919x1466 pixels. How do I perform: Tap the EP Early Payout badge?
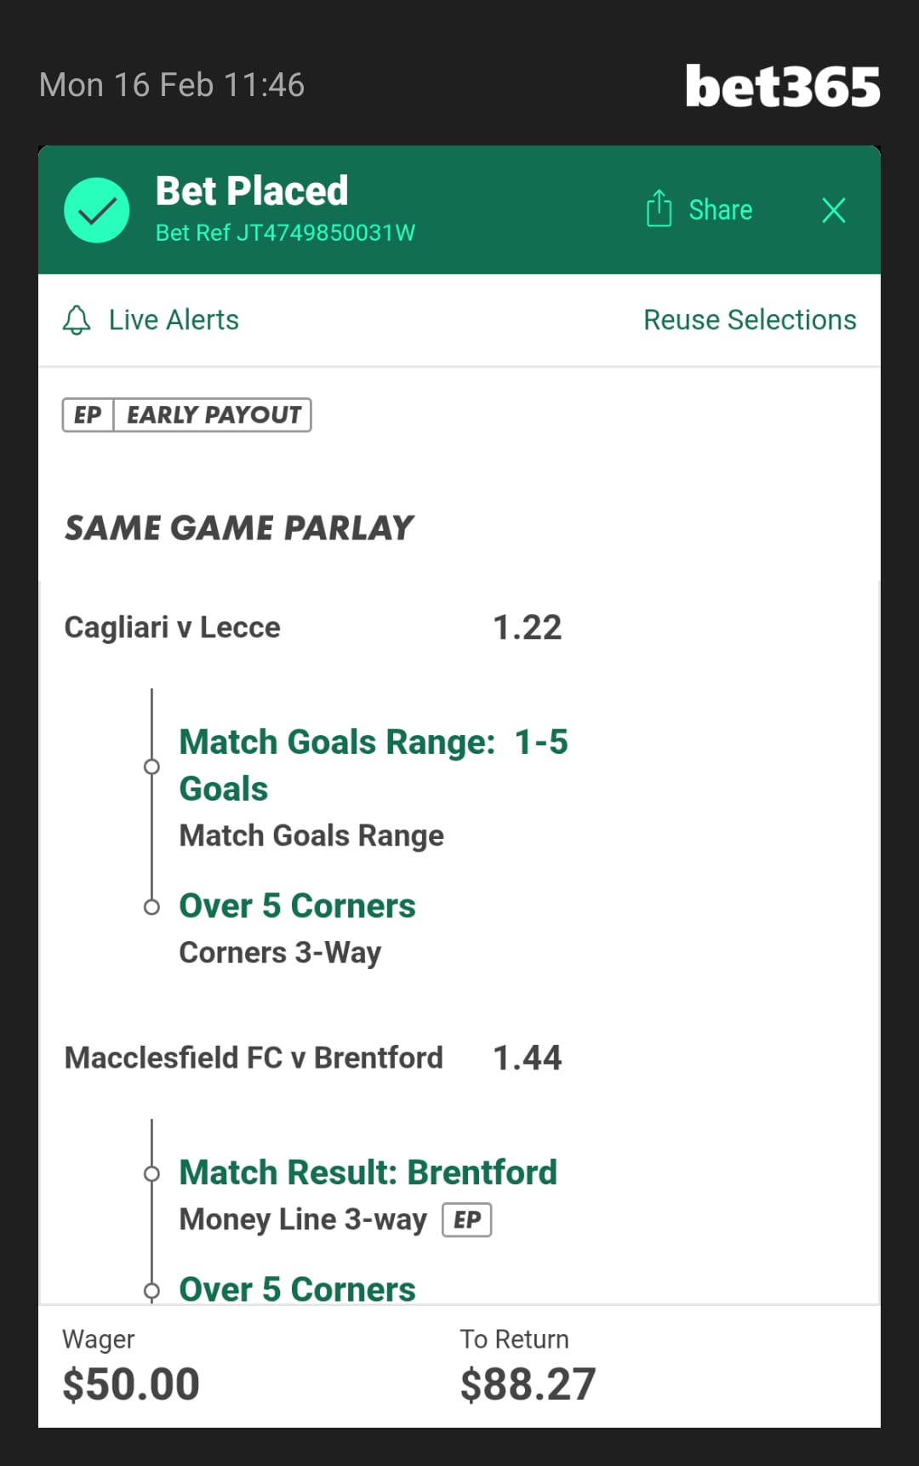coord(186,415)
